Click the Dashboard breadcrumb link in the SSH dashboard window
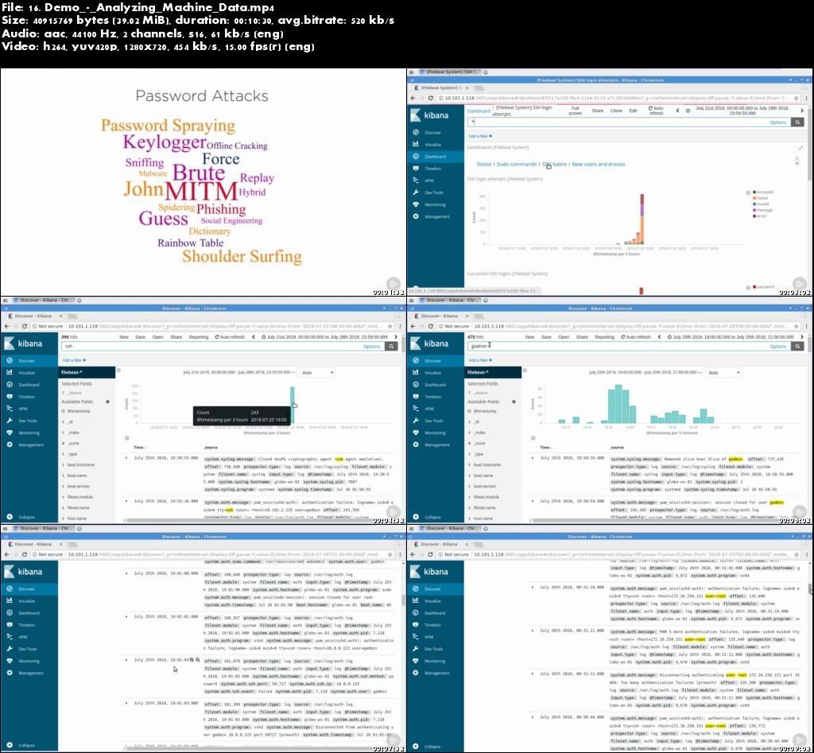 click(478, 111)
